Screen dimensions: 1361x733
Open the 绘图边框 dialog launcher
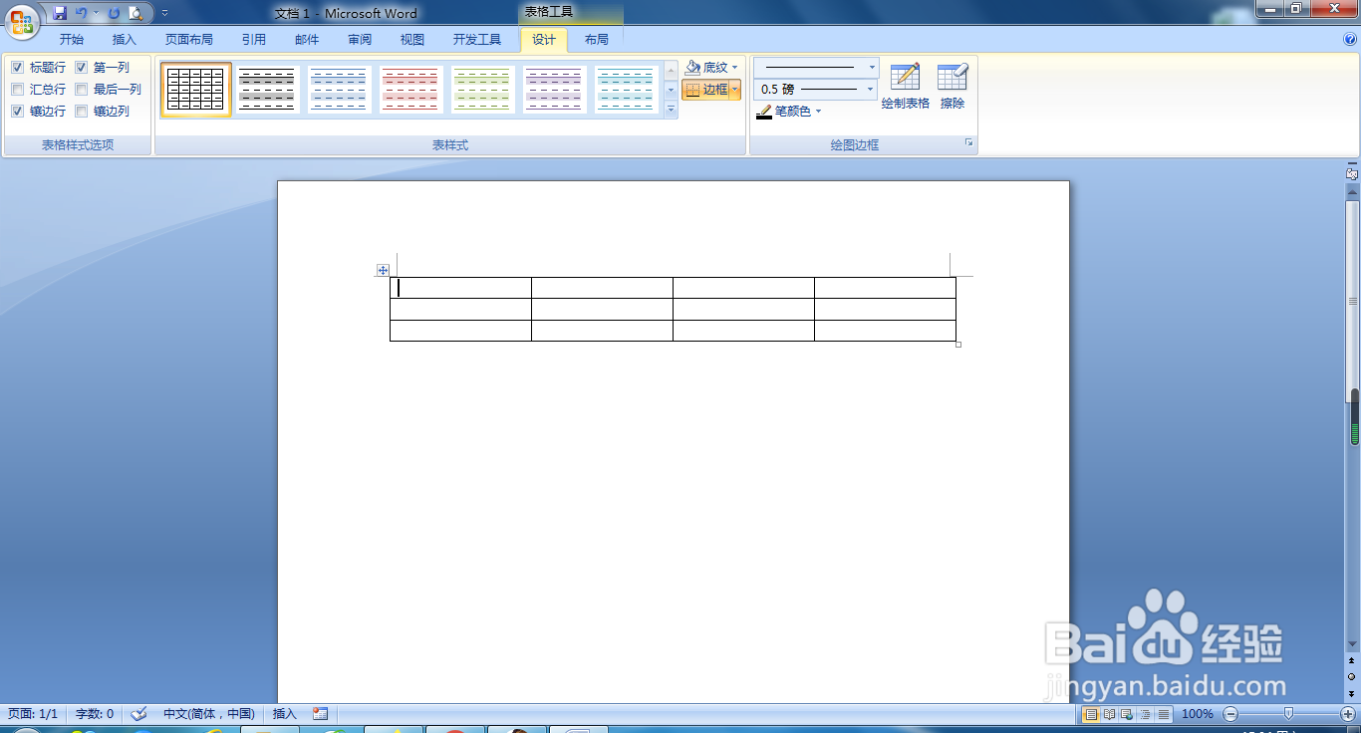pyautogui.click(x=968, y=144)
